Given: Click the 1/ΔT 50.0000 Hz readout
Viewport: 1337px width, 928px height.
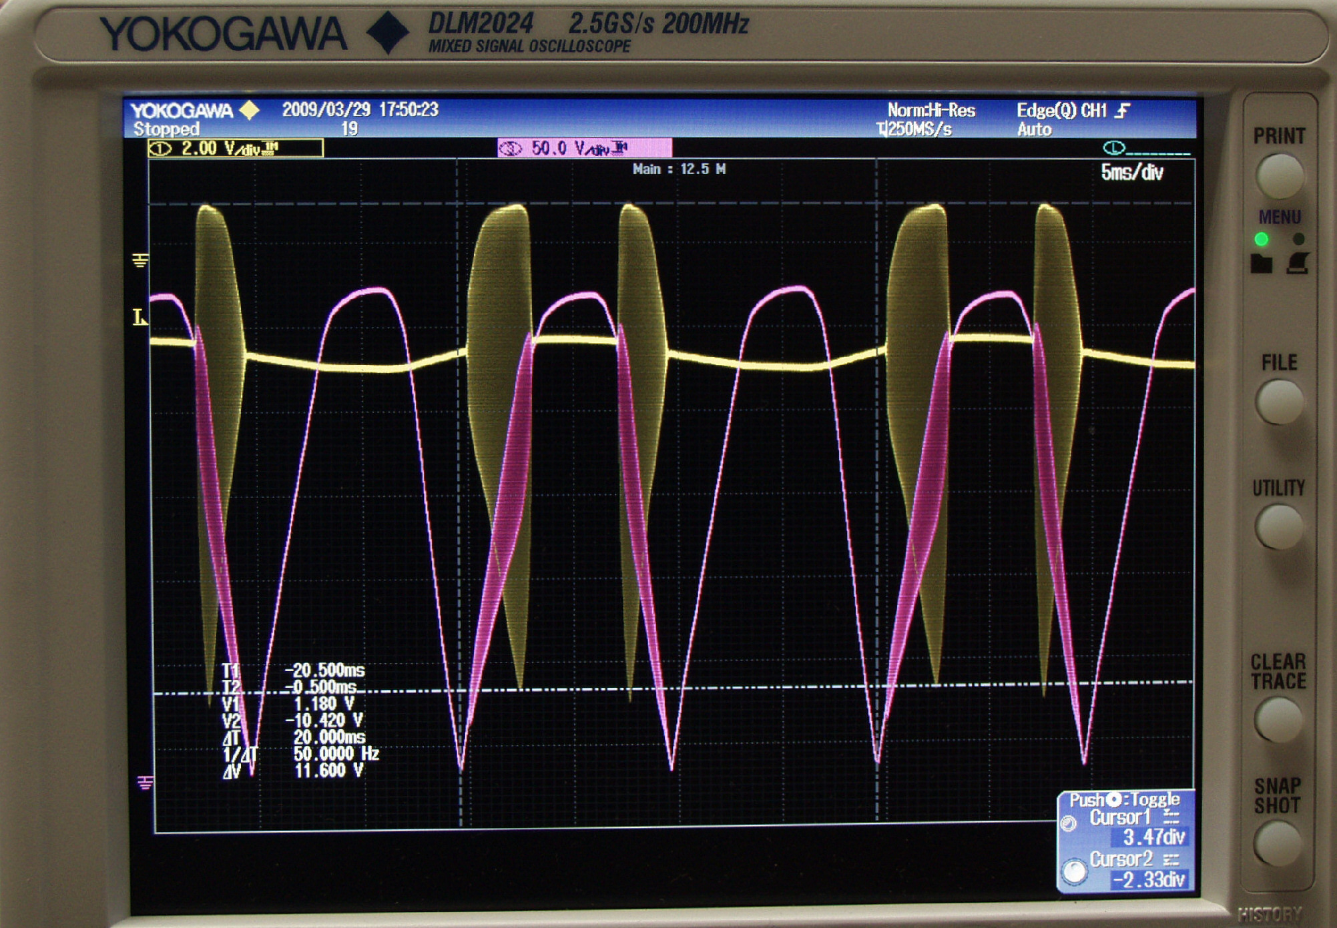Looking at the screenshot, I should click(x=336, y=754).
